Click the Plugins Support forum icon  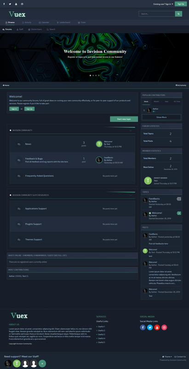[19, 224]
